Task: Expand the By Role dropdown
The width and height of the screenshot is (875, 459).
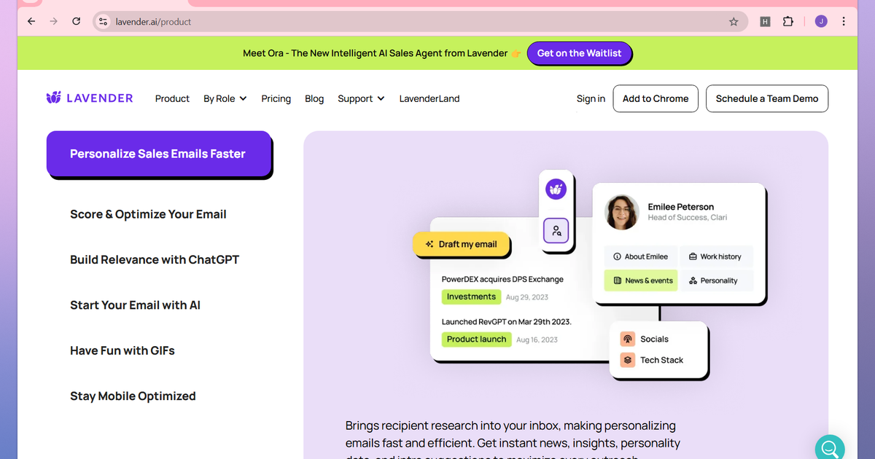Action: tap(225, 98)
